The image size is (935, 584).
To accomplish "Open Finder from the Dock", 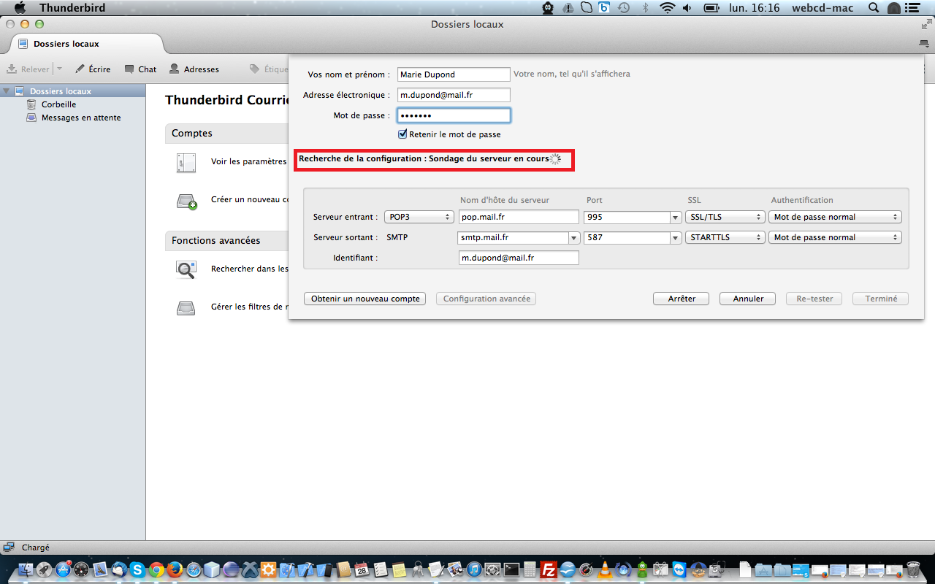I will 26,569.
